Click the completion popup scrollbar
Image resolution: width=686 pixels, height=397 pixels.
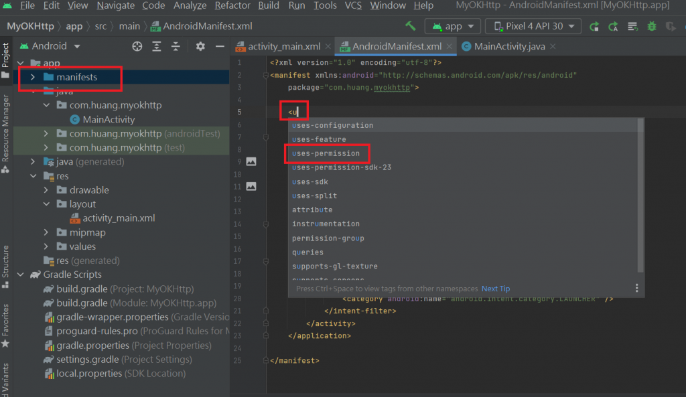click(x=640, y=195)
